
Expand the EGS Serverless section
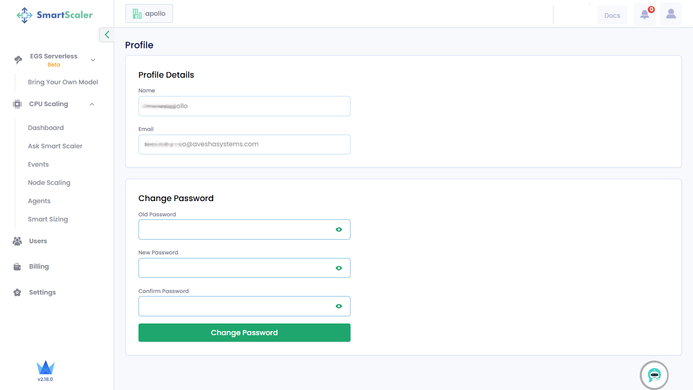tap(93, 60)
